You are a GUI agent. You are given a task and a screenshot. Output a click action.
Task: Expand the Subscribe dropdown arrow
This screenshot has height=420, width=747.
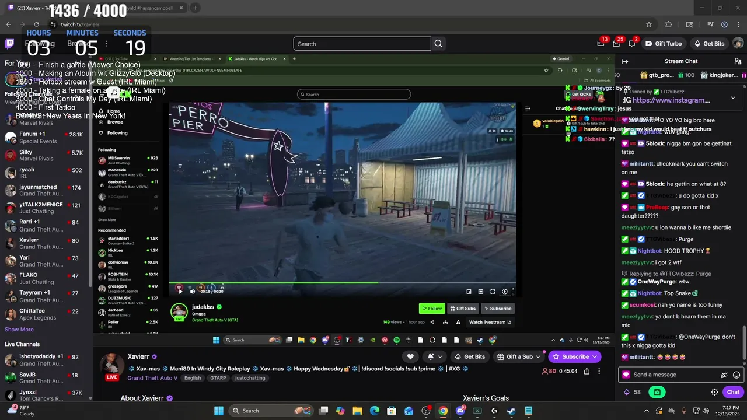tap(595, 356)
